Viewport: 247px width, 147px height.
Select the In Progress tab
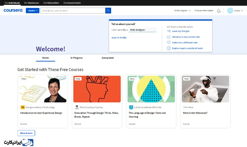tap(77, 58)
